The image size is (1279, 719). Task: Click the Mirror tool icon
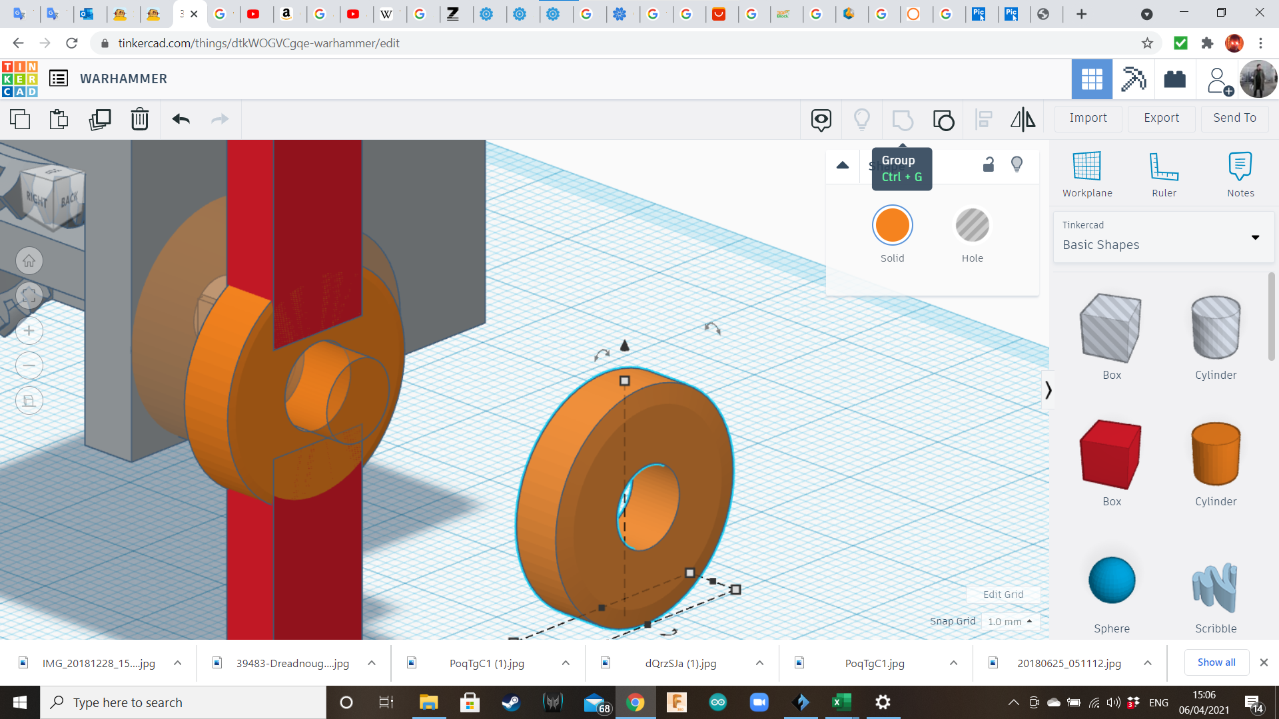coord(1023,120)
